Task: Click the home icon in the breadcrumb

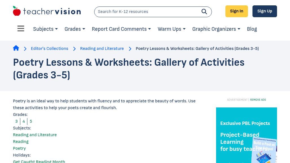Action: click(x=16, y=48)
